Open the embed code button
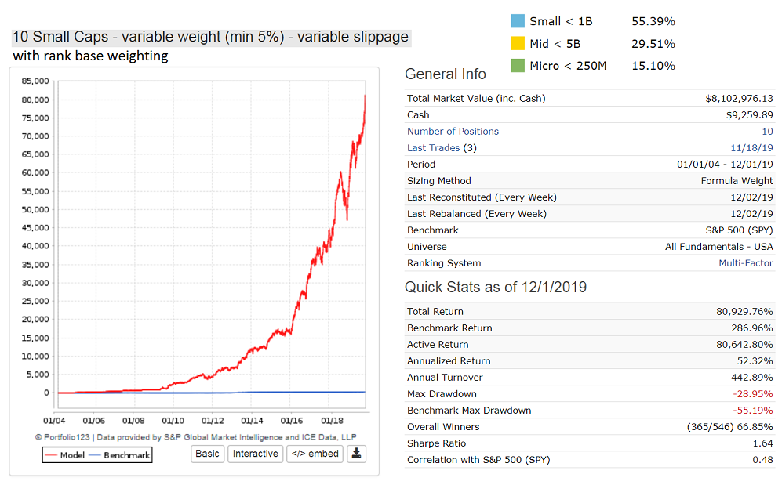Viewport: 782px width, 485px height. (315, 454)
